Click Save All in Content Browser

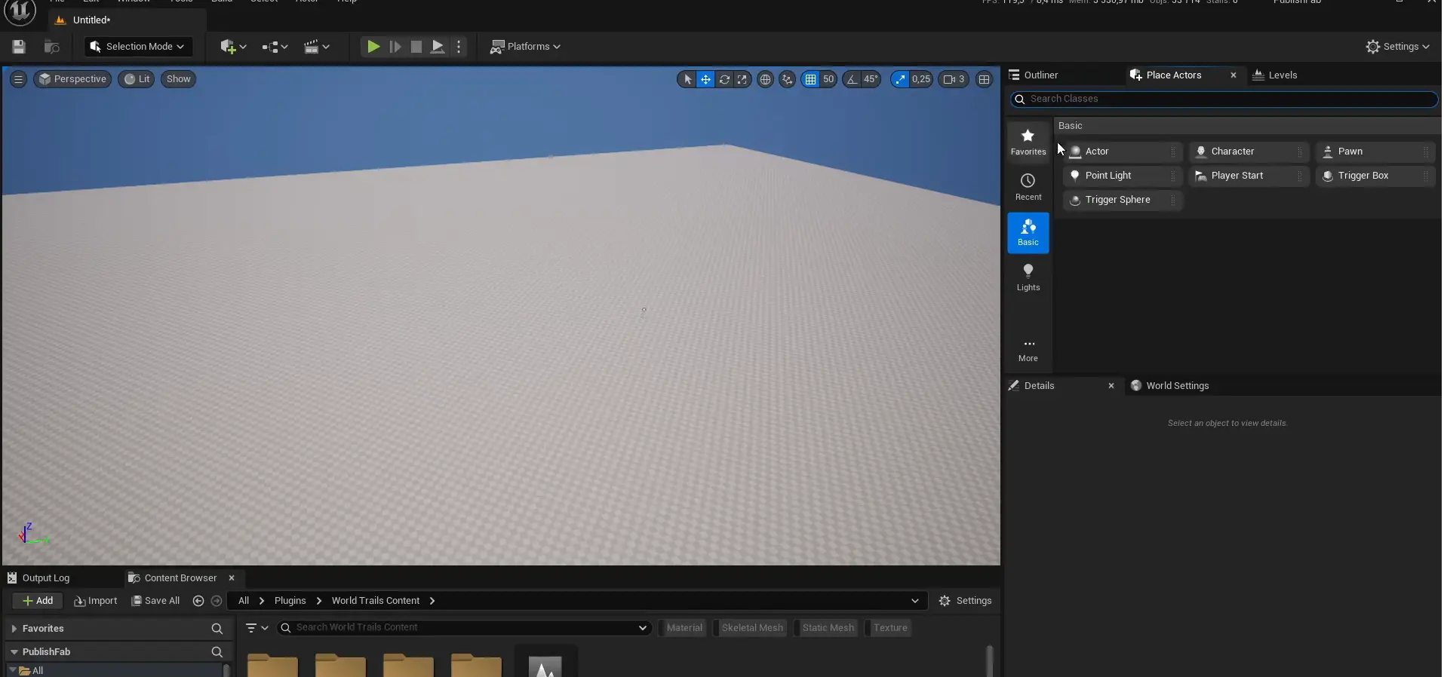coord(155,601)
